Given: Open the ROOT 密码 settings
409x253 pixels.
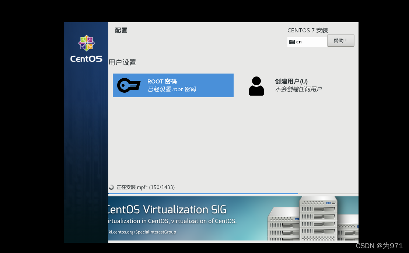Looking at the screenshot, I should pos(173,85).
